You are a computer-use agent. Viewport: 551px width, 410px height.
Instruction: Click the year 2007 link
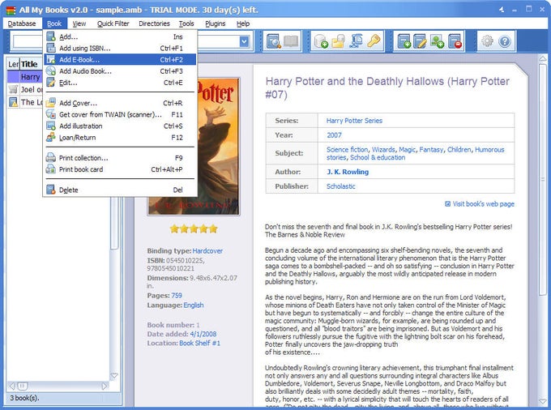(334, 135)
